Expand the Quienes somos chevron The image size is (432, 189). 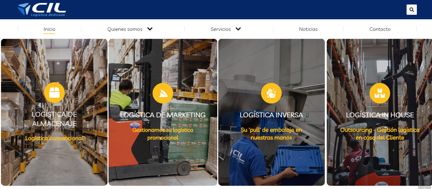coord(150,29)
